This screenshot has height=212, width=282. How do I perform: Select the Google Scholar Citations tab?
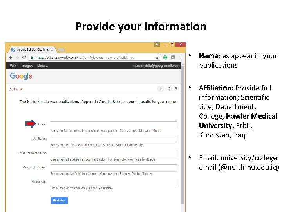(33, 49)
